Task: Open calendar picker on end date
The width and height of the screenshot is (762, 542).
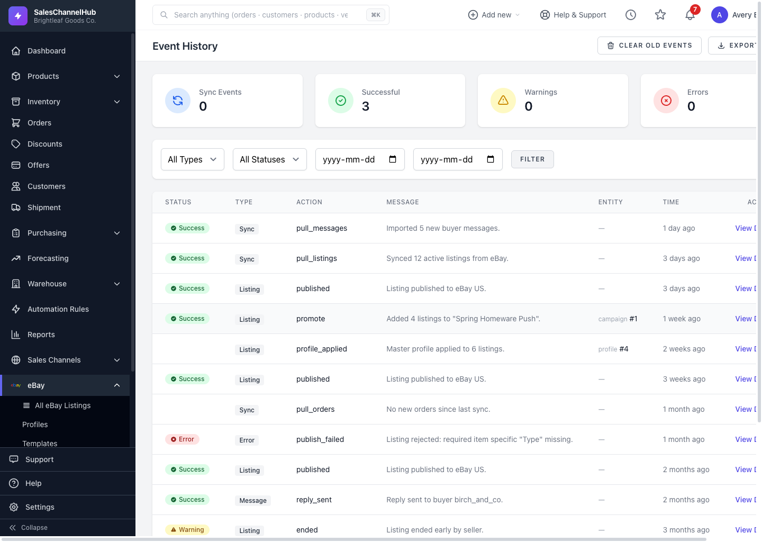Action: tap(491, 159)
